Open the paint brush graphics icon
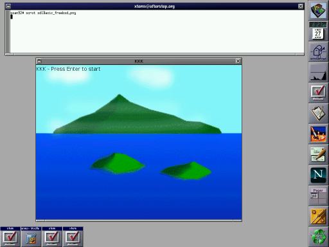This screenshot has width=329, height=247. pyautogui.click(x=318, y=134)
